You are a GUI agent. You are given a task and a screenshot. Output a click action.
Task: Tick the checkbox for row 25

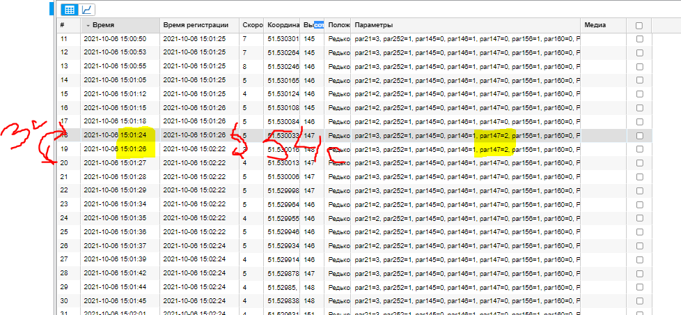point(639,231)
